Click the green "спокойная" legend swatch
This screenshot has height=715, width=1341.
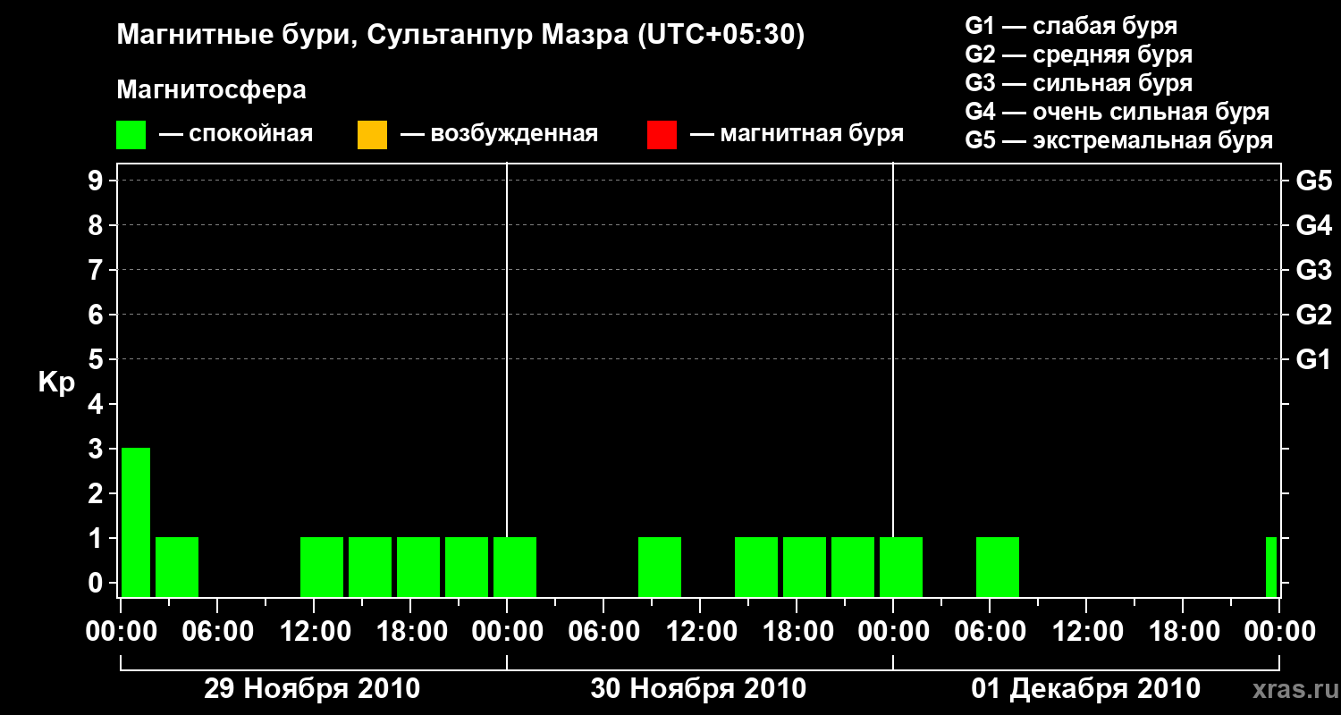[x=131, y=135]
